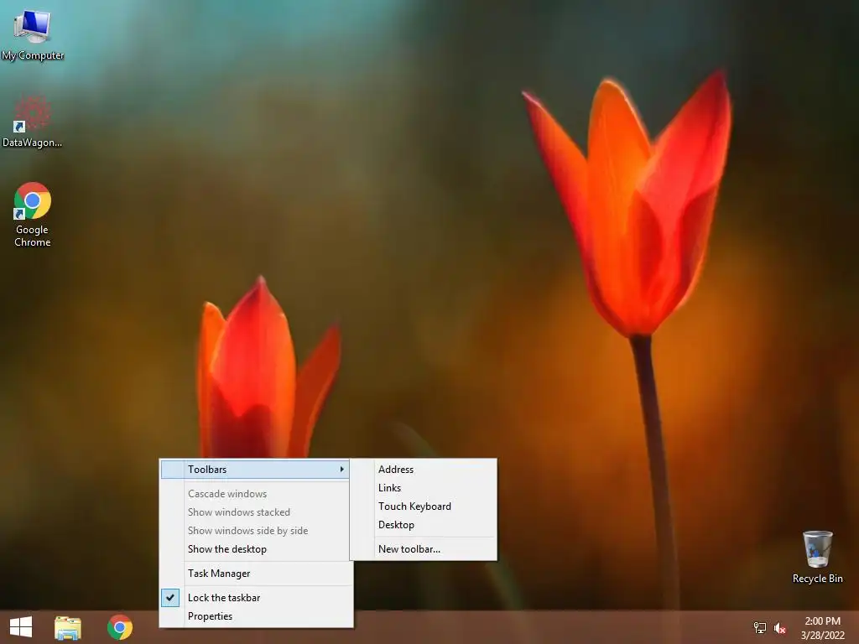Enable the Address toolbar

(423, 470)
